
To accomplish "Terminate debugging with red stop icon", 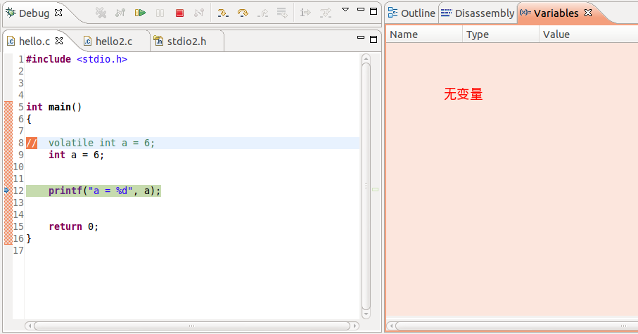I will pyautogui.click(x=179, y=13).
